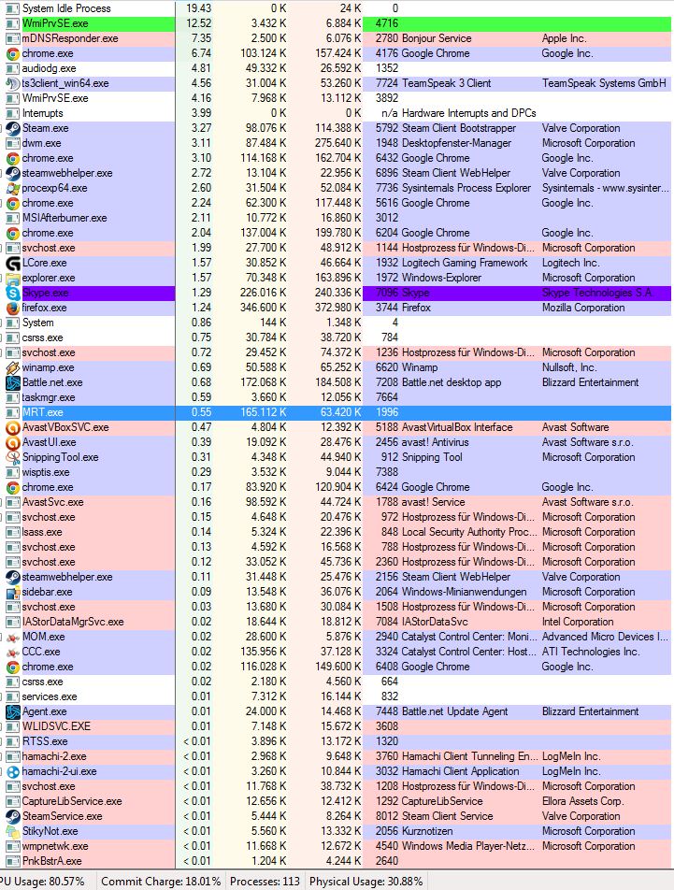The image size is (674, 890).
Task: Click the 'wisptis.exe' process name
Action: point(46,472)
